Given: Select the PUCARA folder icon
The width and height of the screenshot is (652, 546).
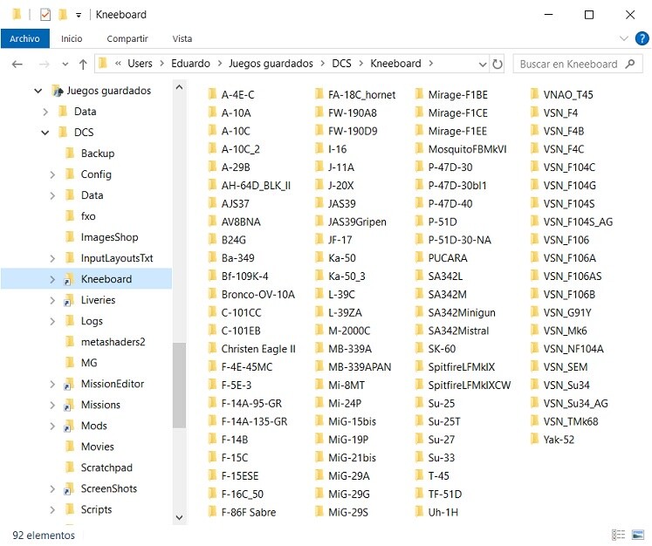Looking at the screenshot, I should point(420,257).
